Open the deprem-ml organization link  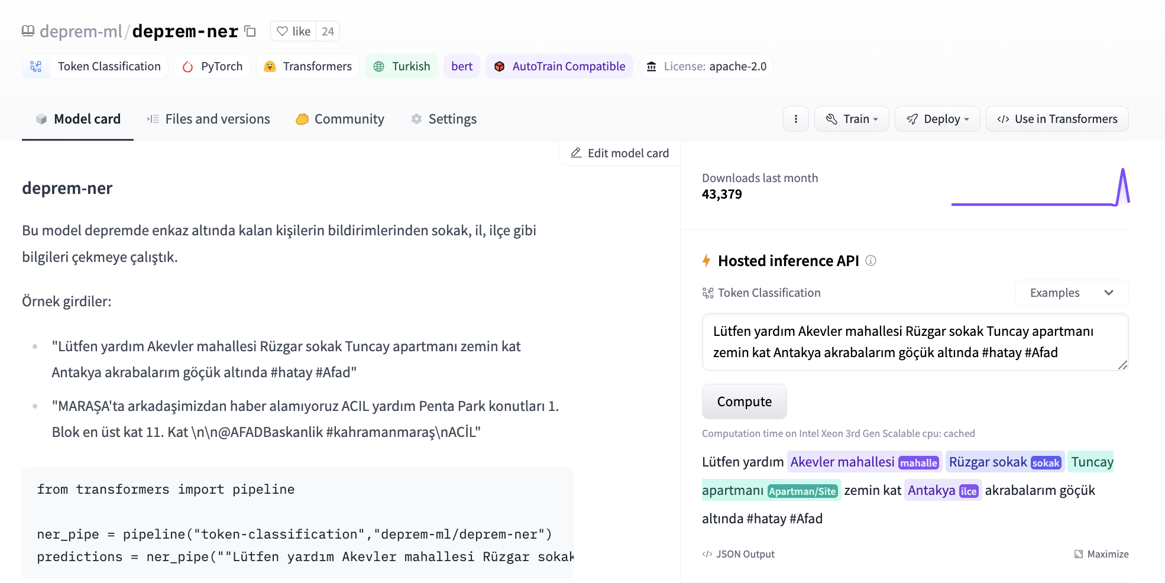click(x=80, y=31)
